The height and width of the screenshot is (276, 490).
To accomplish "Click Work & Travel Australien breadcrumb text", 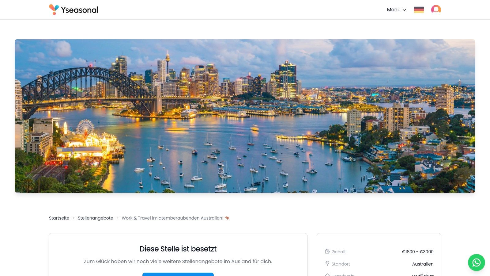I will (x=172, y=218).
